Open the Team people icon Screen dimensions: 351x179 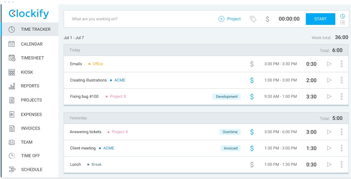[12, 142]
